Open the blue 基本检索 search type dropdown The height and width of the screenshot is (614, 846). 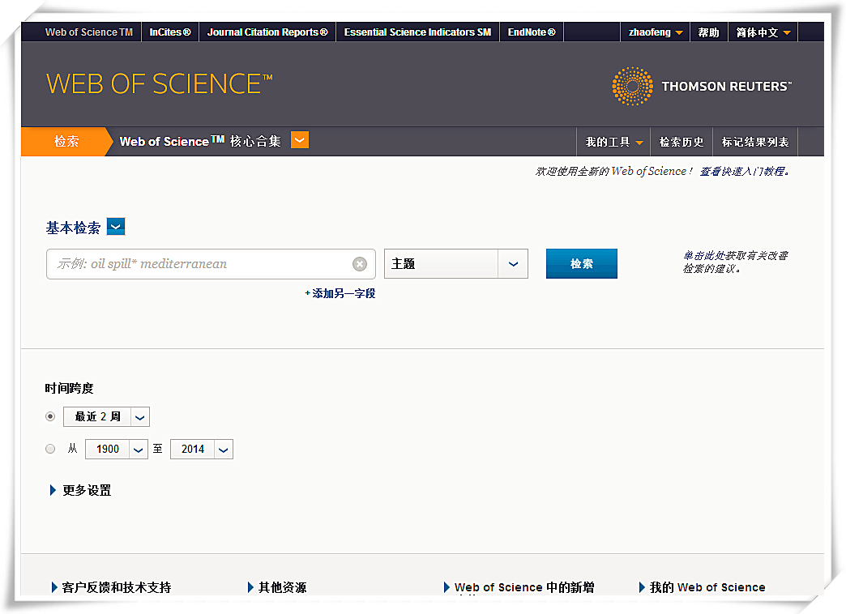click(x=116, y=227)
